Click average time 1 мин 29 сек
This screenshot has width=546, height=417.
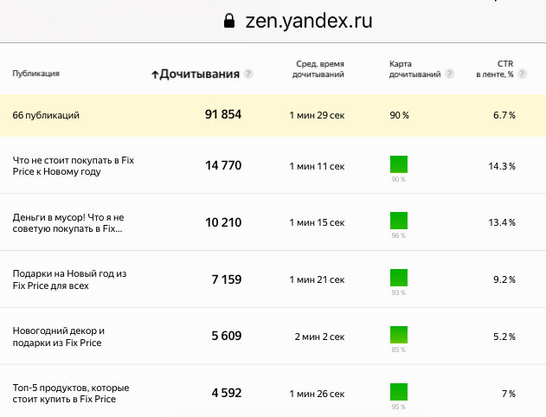click(x=317, y=115)
